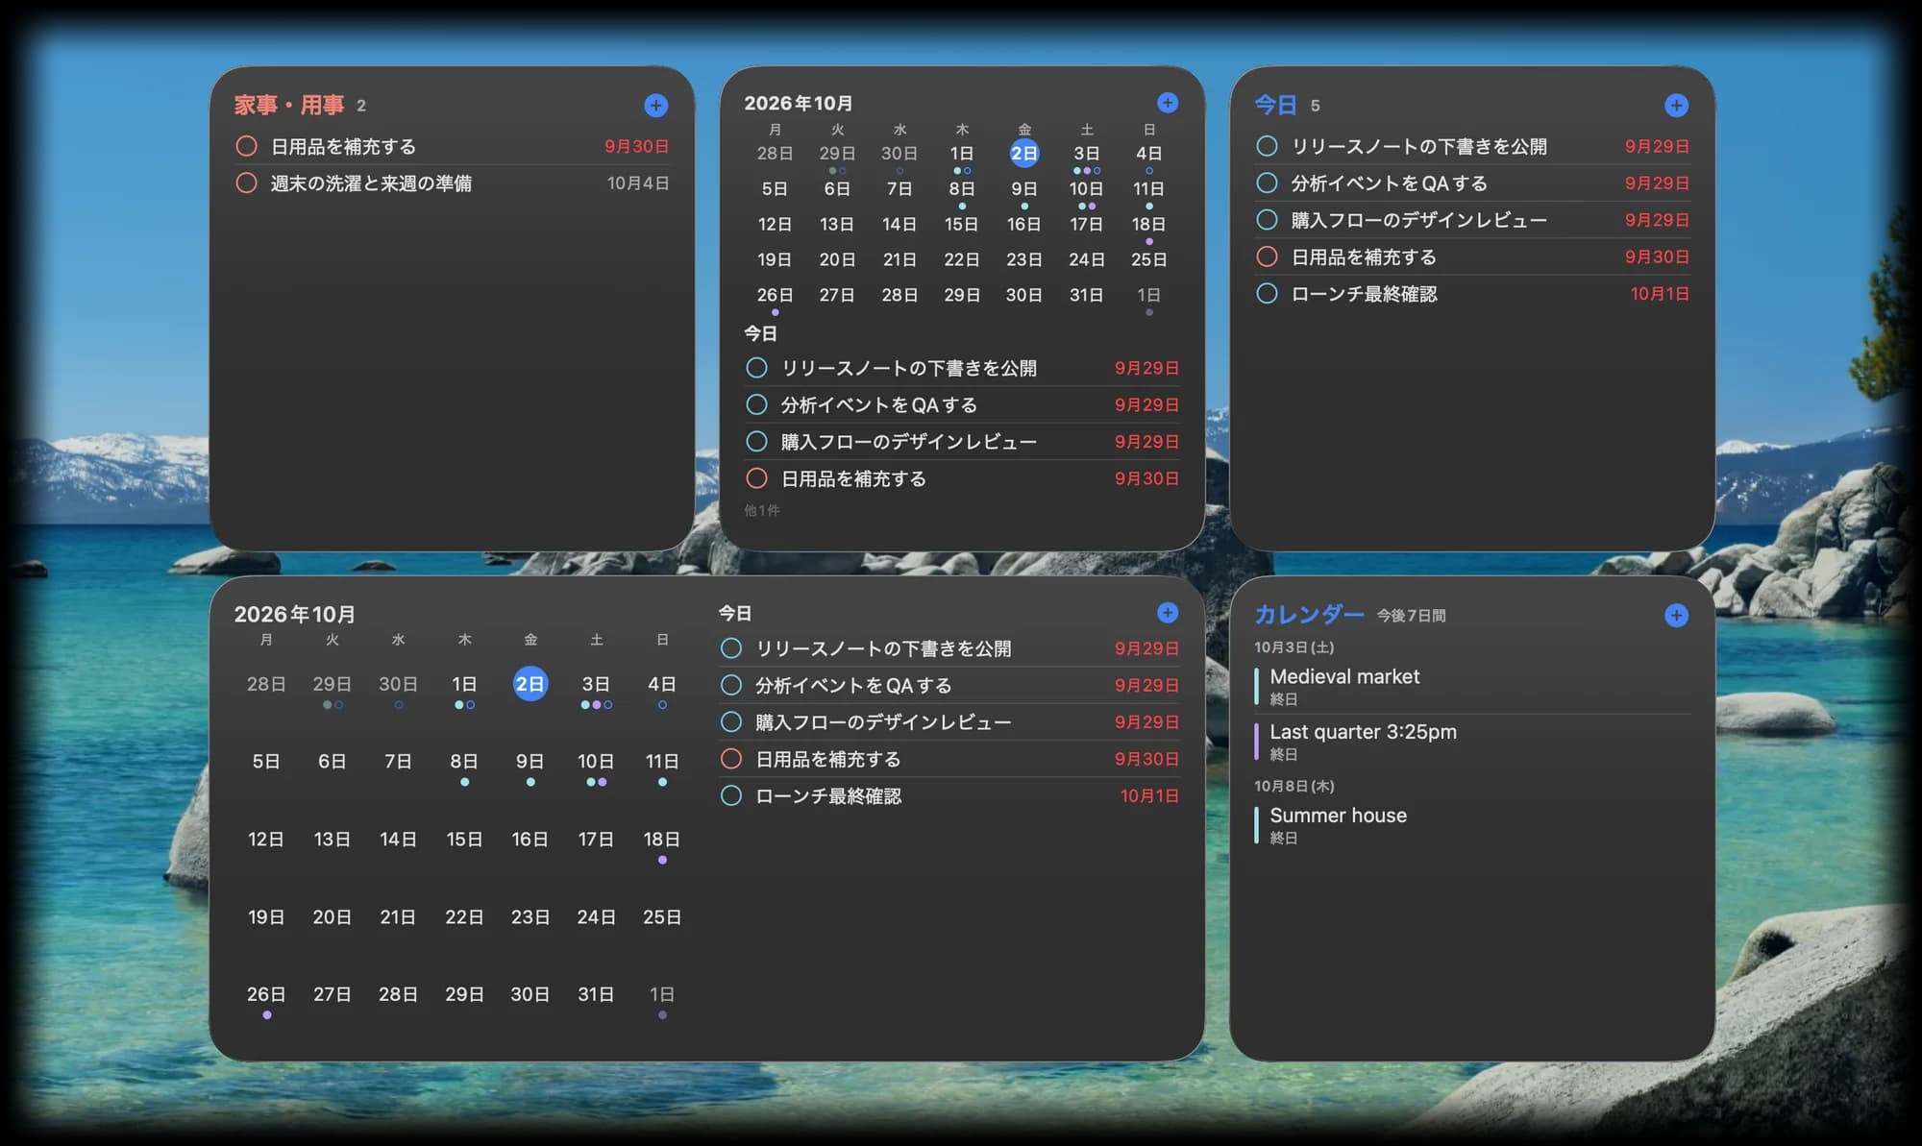Select highlighted 2日 in the large calendar
Screen dimensions: 1922x1146
click(530, 684)
